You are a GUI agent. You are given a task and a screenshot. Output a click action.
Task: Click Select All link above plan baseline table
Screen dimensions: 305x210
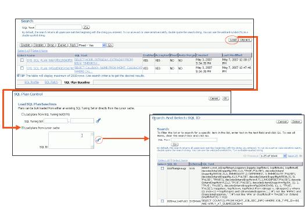tap(24, 51)
